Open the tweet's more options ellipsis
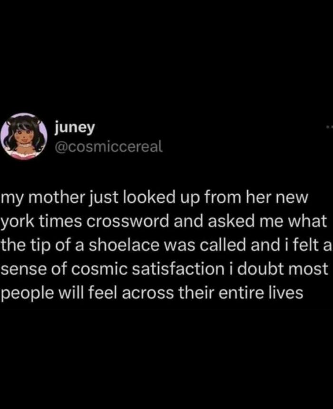 [x=329, y=128]
